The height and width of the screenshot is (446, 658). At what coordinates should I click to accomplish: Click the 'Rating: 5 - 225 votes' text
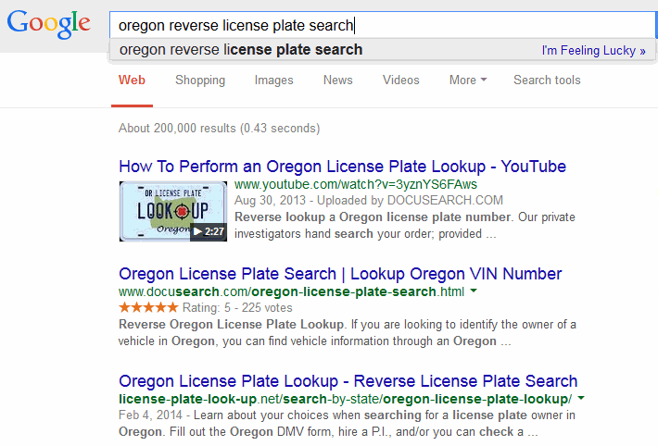coord(237,308)
